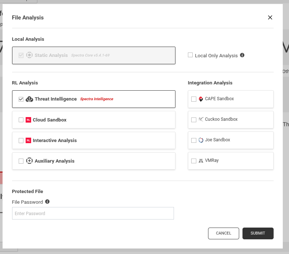Enable the Auxiliary Analysis checkbox
Screen dimensions: 289x254
point(21,161)
